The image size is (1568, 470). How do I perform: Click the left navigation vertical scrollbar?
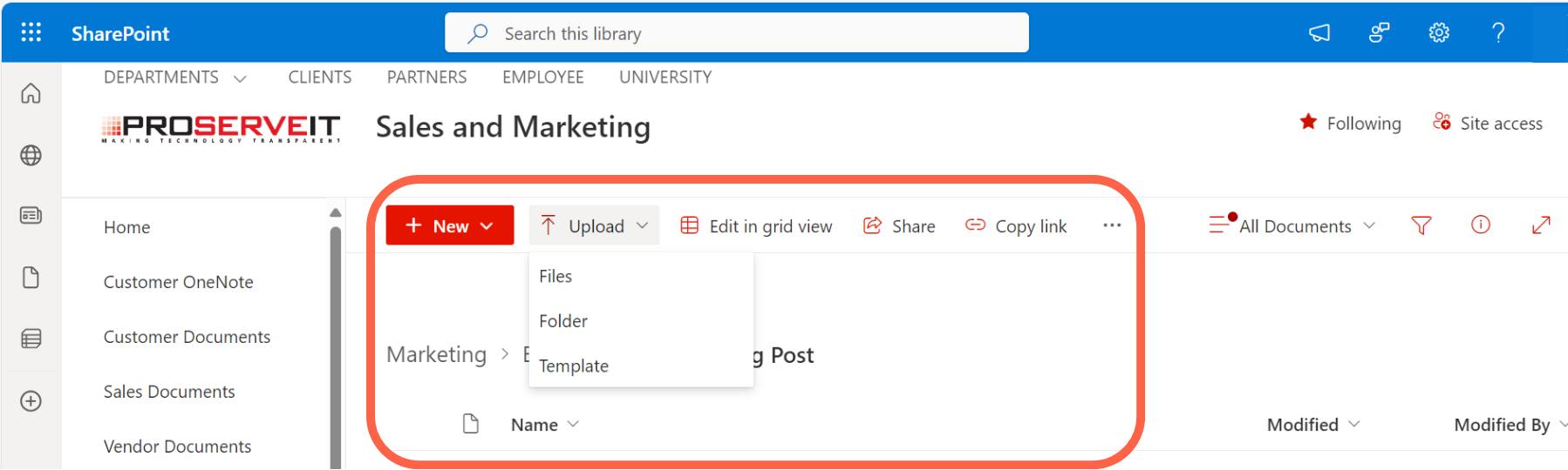tap(336, 348)
